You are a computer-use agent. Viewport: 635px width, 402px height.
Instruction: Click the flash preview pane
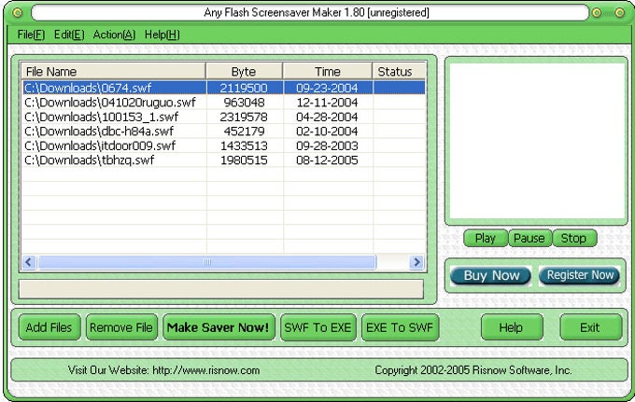[537, 141]
